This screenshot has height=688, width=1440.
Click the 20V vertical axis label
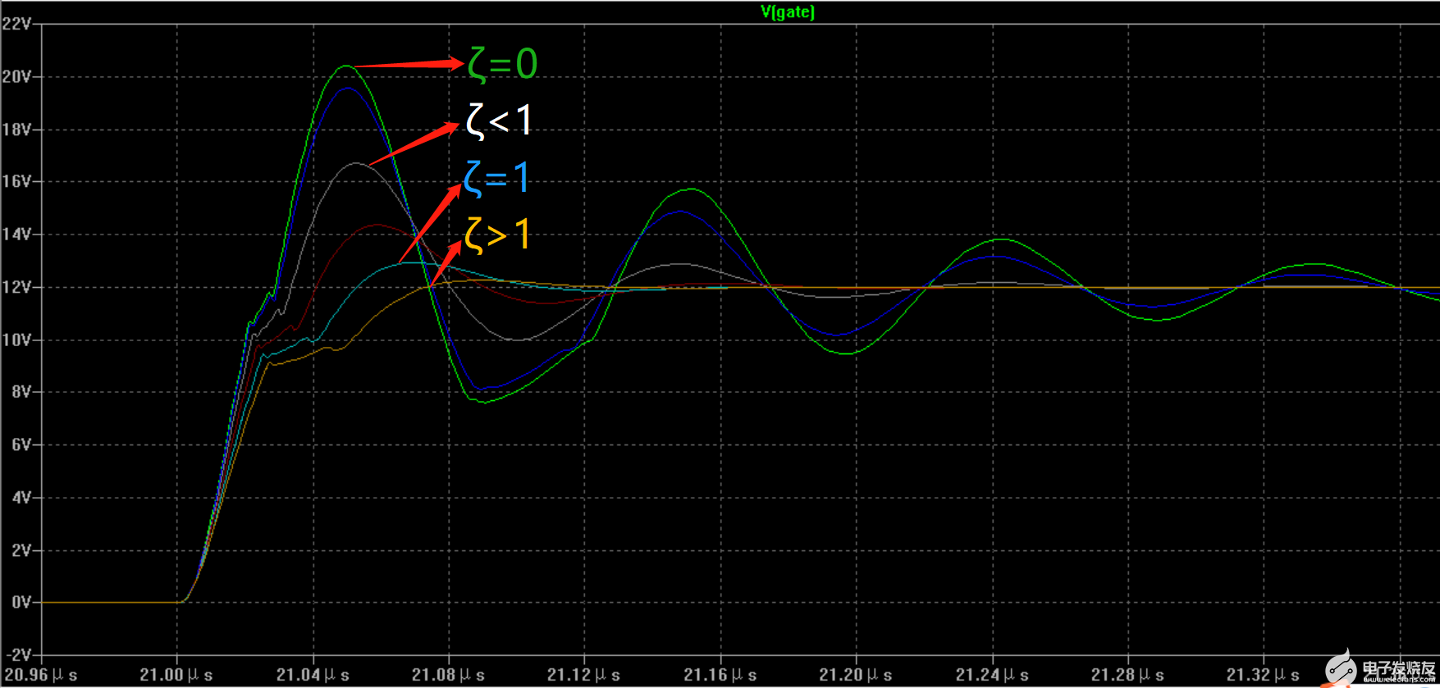tap(16, 77)
